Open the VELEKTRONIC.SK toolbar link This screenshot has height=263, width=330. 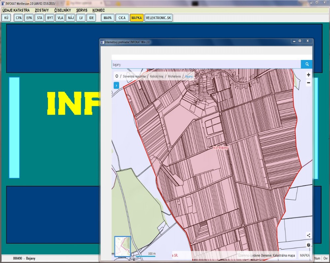tap(158, 18)
